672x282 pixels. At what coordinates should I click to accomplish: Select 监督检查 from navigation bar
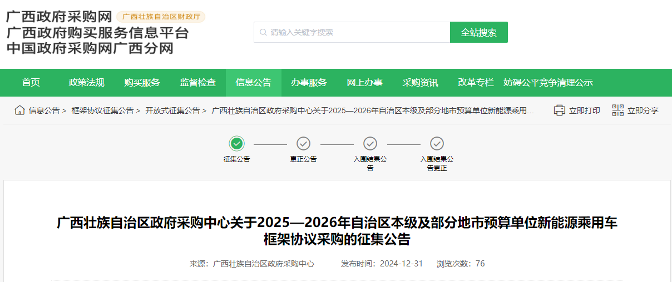point(197,83)
